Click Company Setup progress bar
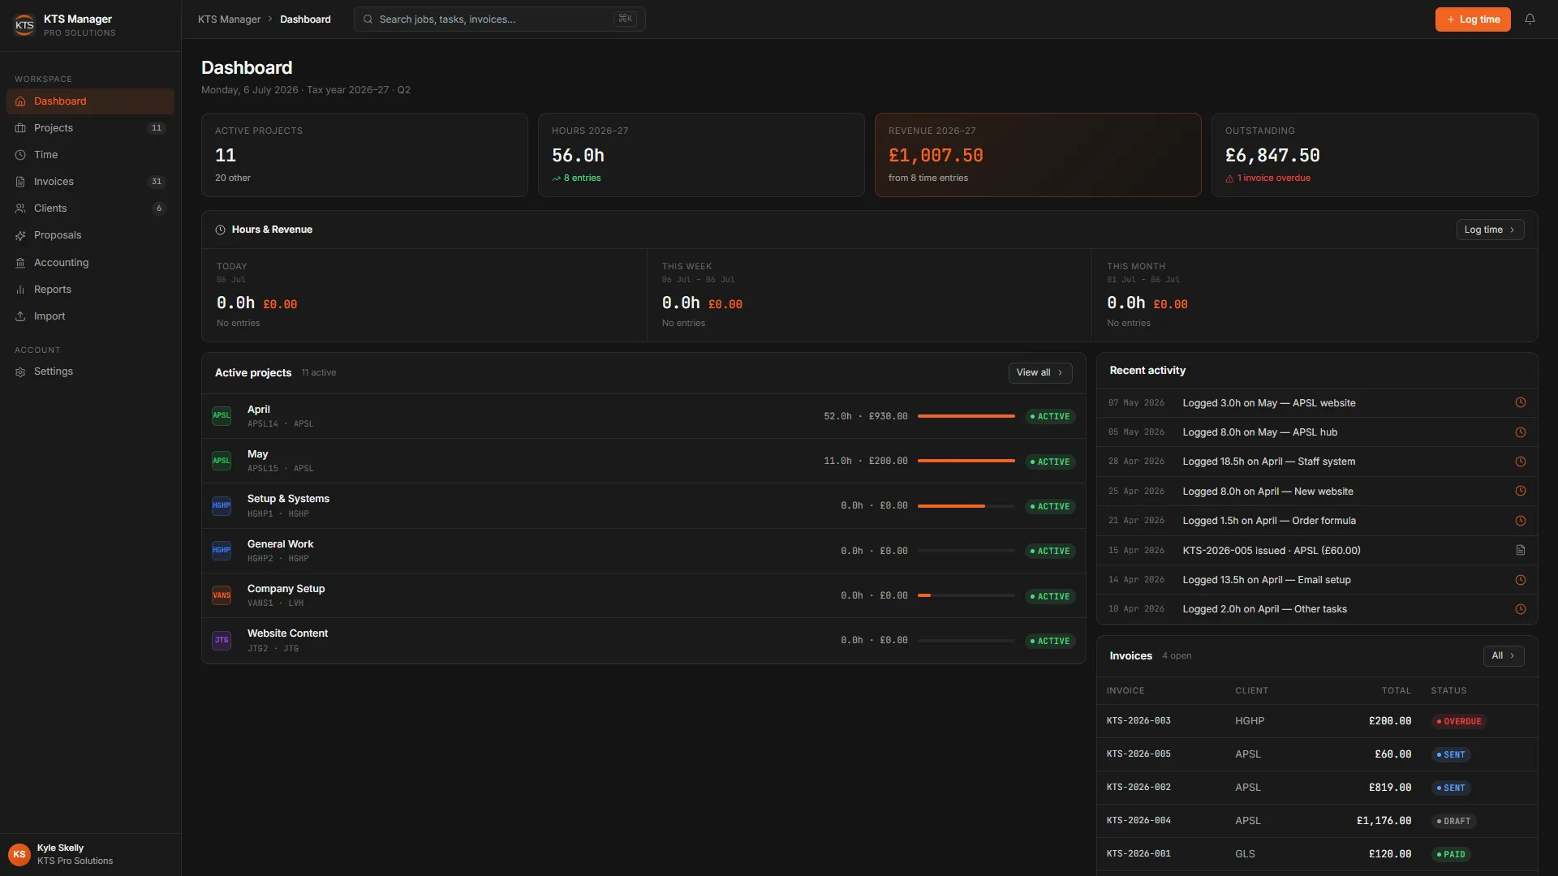The height and width of the screenshot is (876, 1558). coord(966,595)
